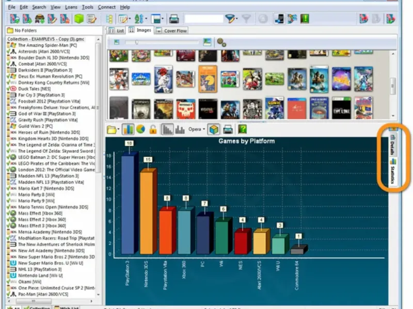Switch to the Images view tab
Viewport: 413px width, 309px height.
click(139, 30)
